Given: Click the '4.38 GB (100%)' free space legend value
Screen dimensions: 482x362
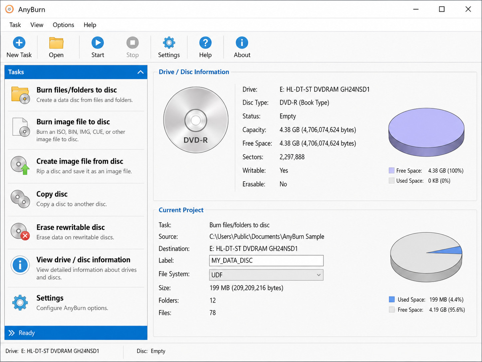Looking at the screenshot, I should 446,171.
